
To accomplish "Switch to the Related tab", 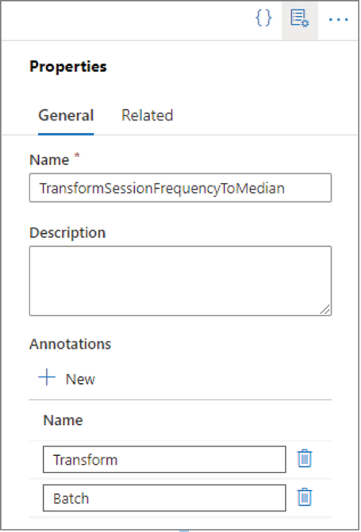I will coord(148,115).
